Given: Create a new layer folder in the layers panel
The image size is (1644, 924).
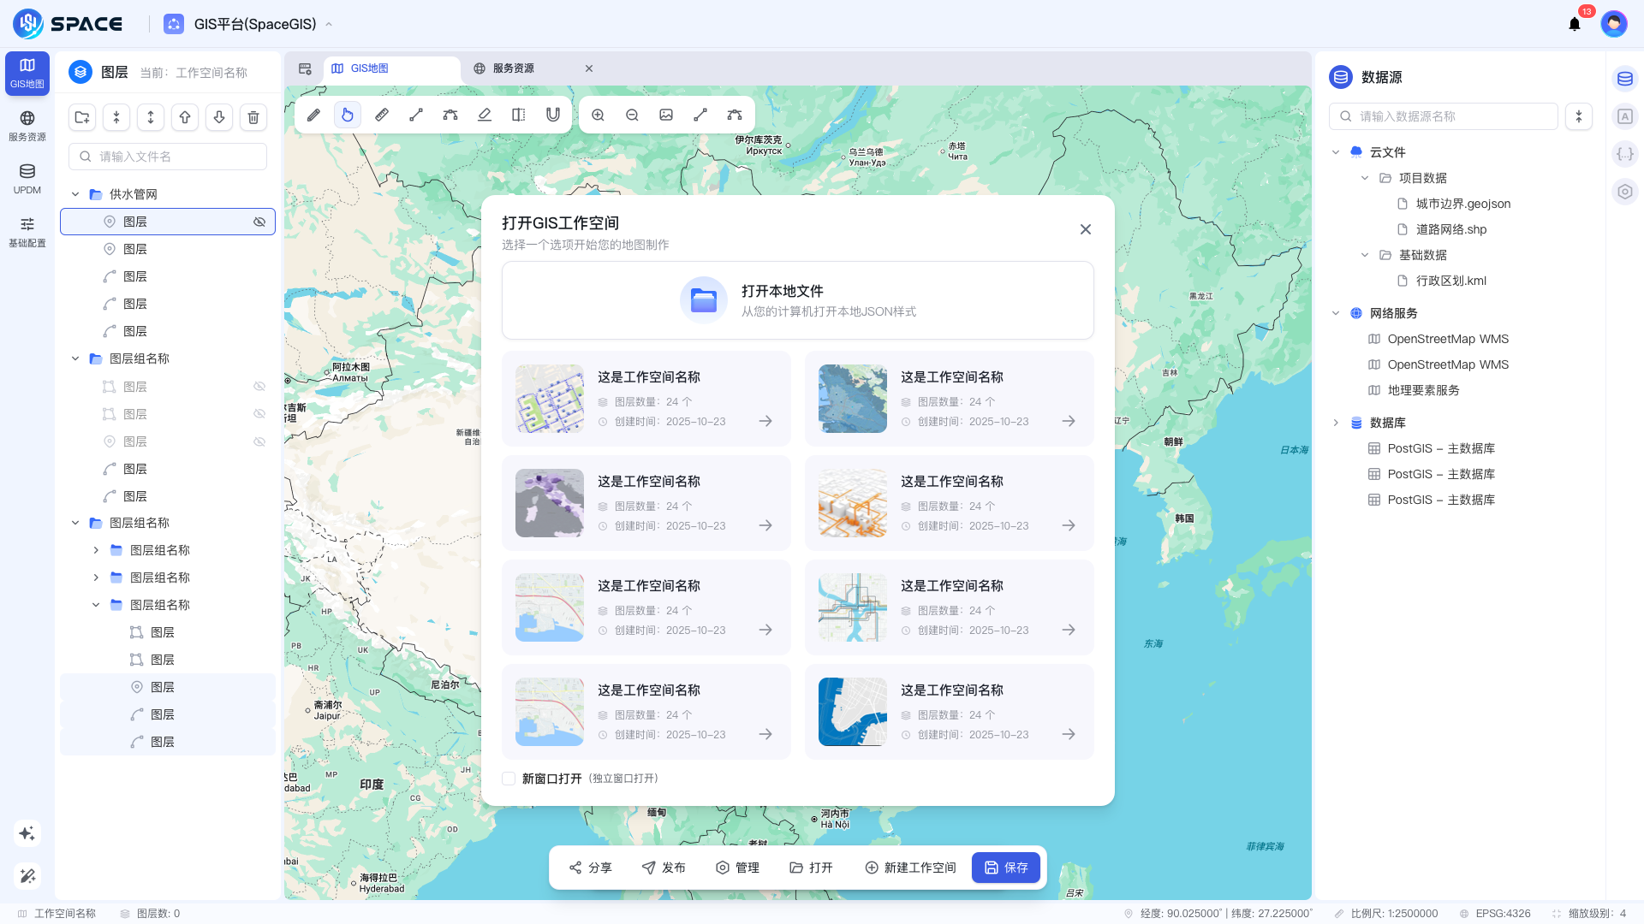Looking at the screenshot, I should click(81, 117).
